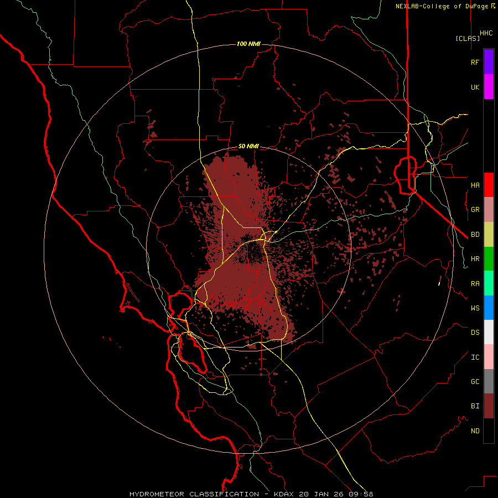Click the RA legend label
This screenshot has height=498, width=498.
point(475,284)
